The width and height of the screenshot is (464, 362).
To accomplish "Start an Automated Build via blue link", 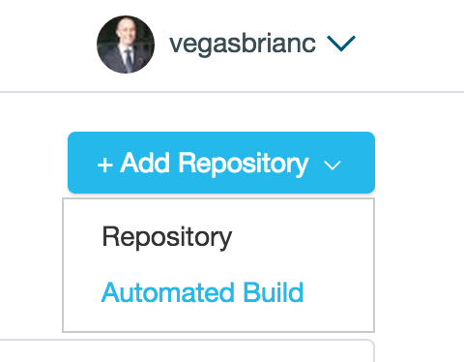I will 202,292.
